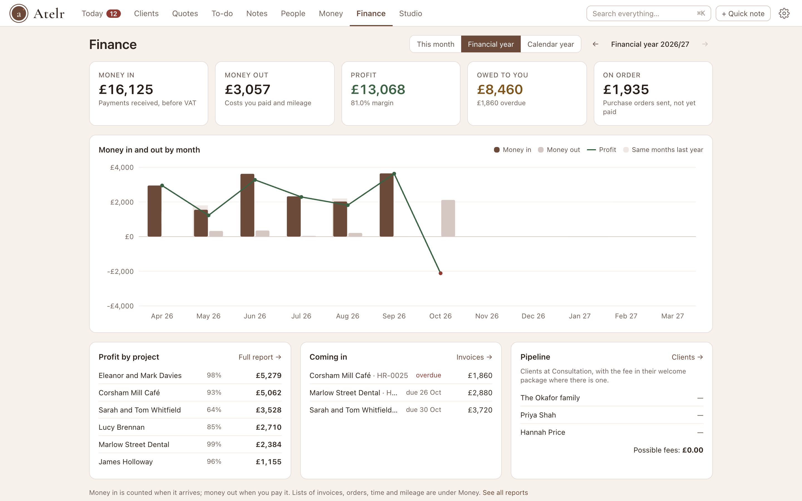The width and height of the screenshot is (802, 501).
Task: Click the Oct 26 negative profit point
Action: 441,273
